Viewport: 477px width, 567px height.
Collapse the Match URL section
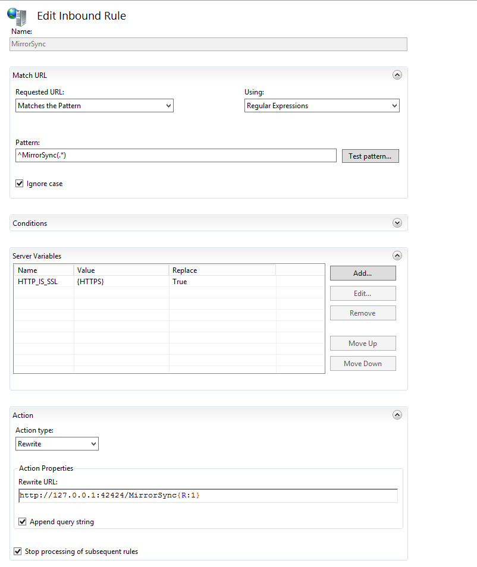pos(397,75)
